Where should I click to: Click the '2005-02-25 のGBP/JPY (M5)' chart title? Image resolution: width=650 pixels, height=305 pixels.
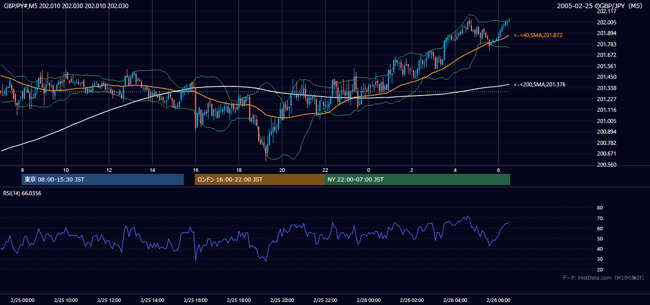(x=600, y=6)
